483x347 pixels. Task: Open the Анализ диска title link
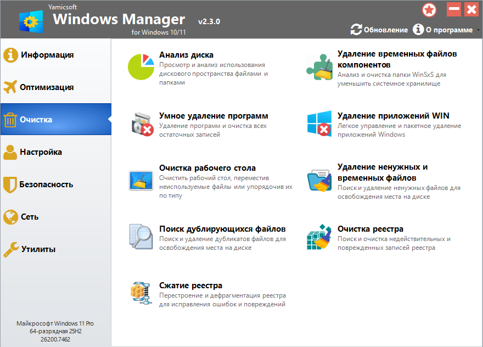click(x=186, y=55)
